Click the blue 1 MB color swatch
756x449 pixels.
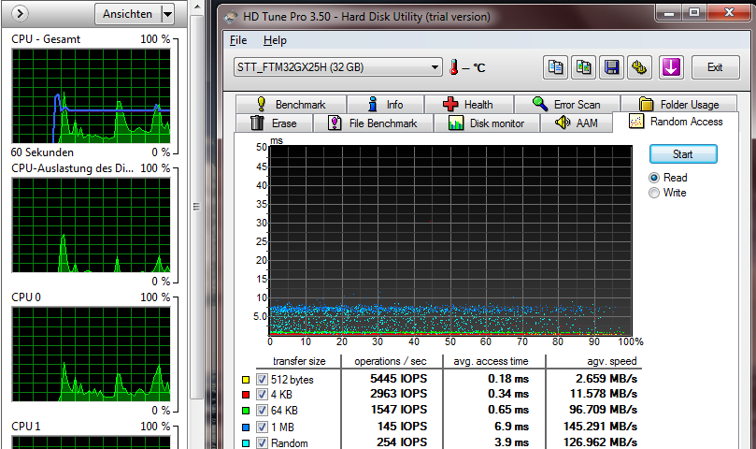246,427
